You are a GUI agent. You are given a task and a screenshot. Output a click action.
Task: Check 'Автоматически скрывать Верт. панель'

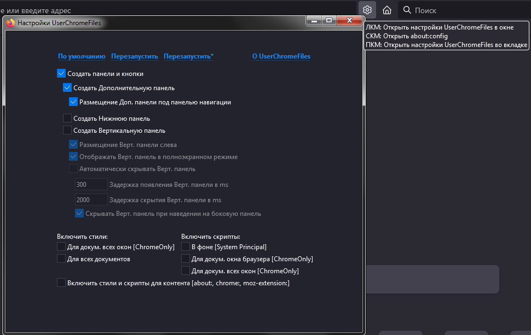(73, 168)
